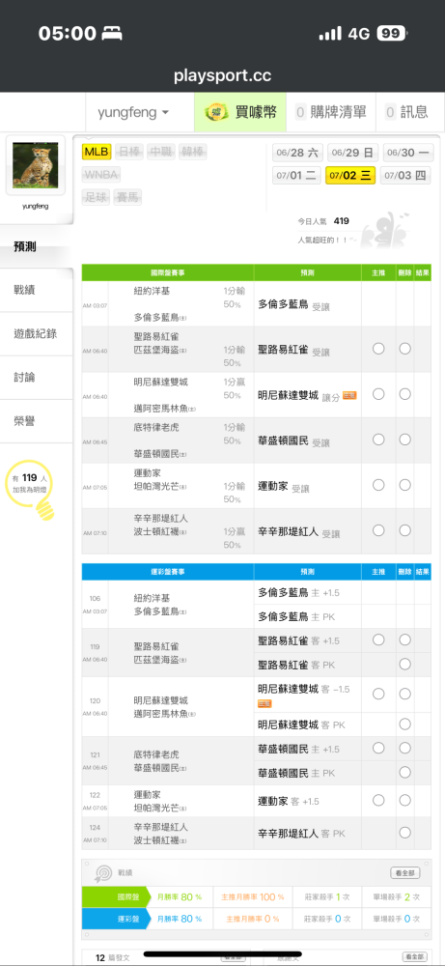Click the target icon beside 戰績
445x966 pixels.
tap(102, 873)
